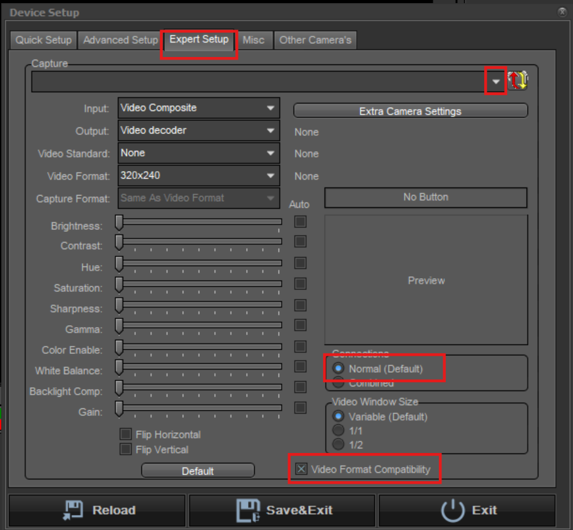Toggle the Auto checkbox for Brightness
The height and width of the screenshot is (530, 573).
pyautogui.click(x=299, y=221)
